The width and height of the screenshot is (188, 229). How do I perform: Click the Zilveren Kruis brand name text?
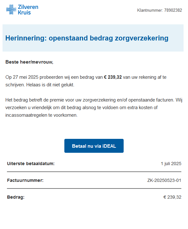pyautogui.click(x=28, y=9)
